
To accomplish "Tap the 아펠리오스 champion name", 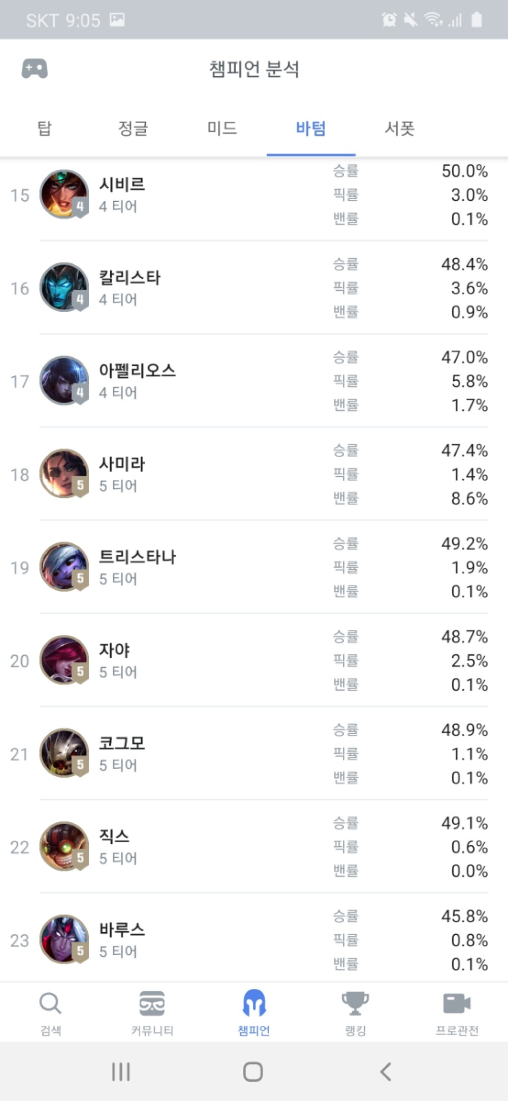I will pos(137,370).
